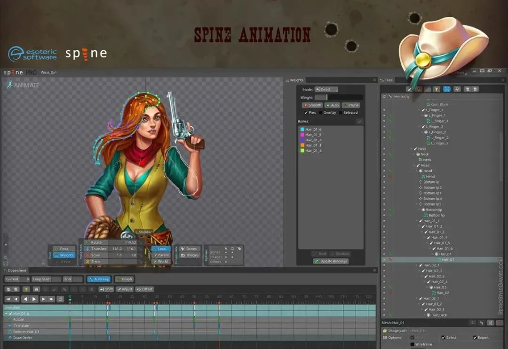
Task: Select the Weights tool
Action: [64, 255]
